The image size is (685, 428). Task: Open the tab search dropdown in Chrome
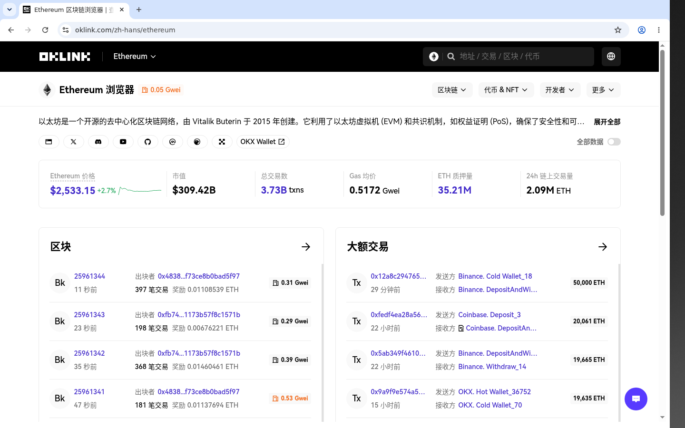coord(10,10)
